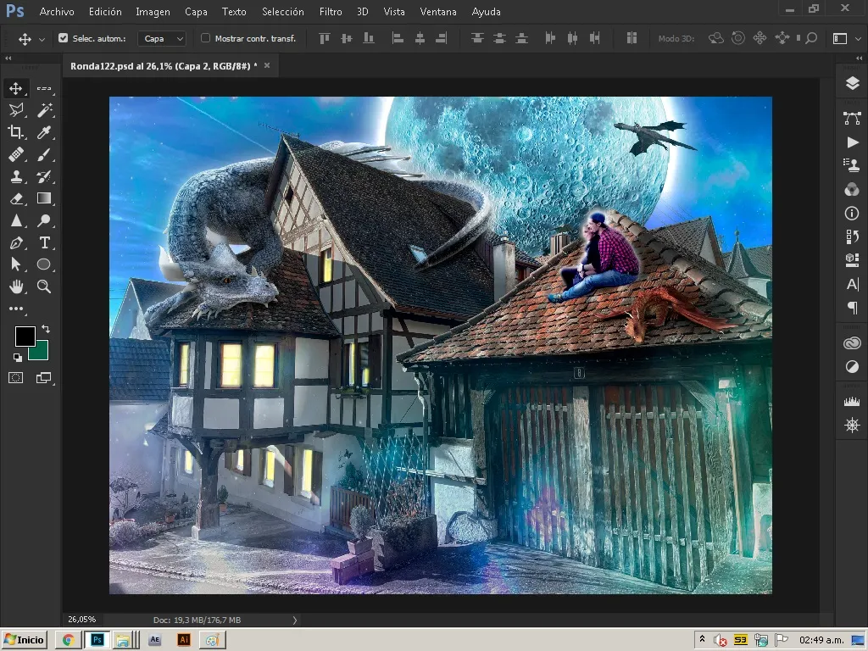Screen dimensions: 868x651
Task: Activate the Clone Stamp tool
Action: 15,176
